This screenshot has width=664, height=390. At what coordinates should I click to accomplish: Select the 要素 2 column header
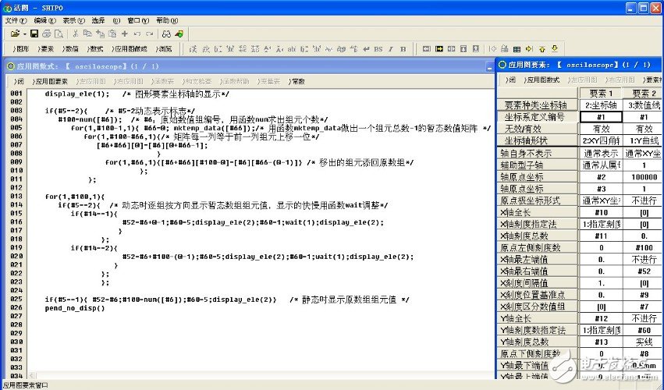[x=643, y=93]
